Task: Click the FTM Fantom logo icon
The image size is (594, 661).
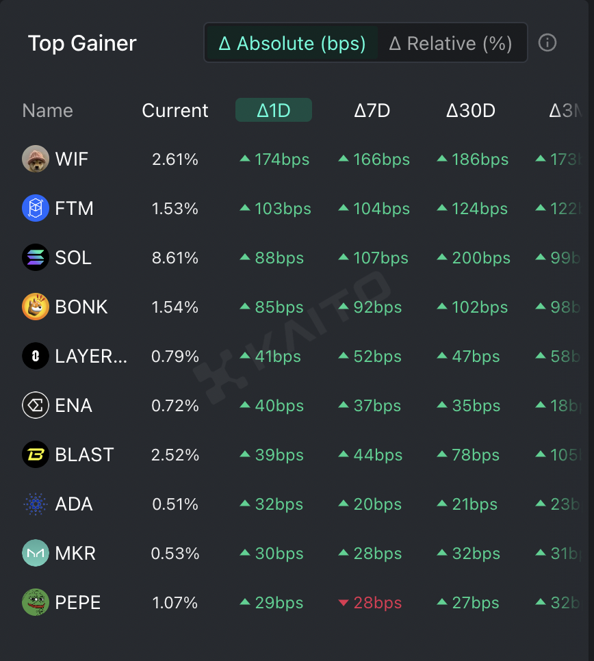Action: pyautogui.click(x=36, y=209)
